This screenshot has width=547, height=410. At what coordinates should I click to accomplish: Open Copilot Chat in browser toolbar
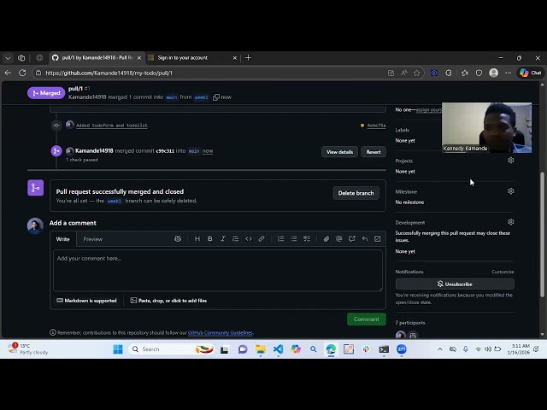pos(530,73)
